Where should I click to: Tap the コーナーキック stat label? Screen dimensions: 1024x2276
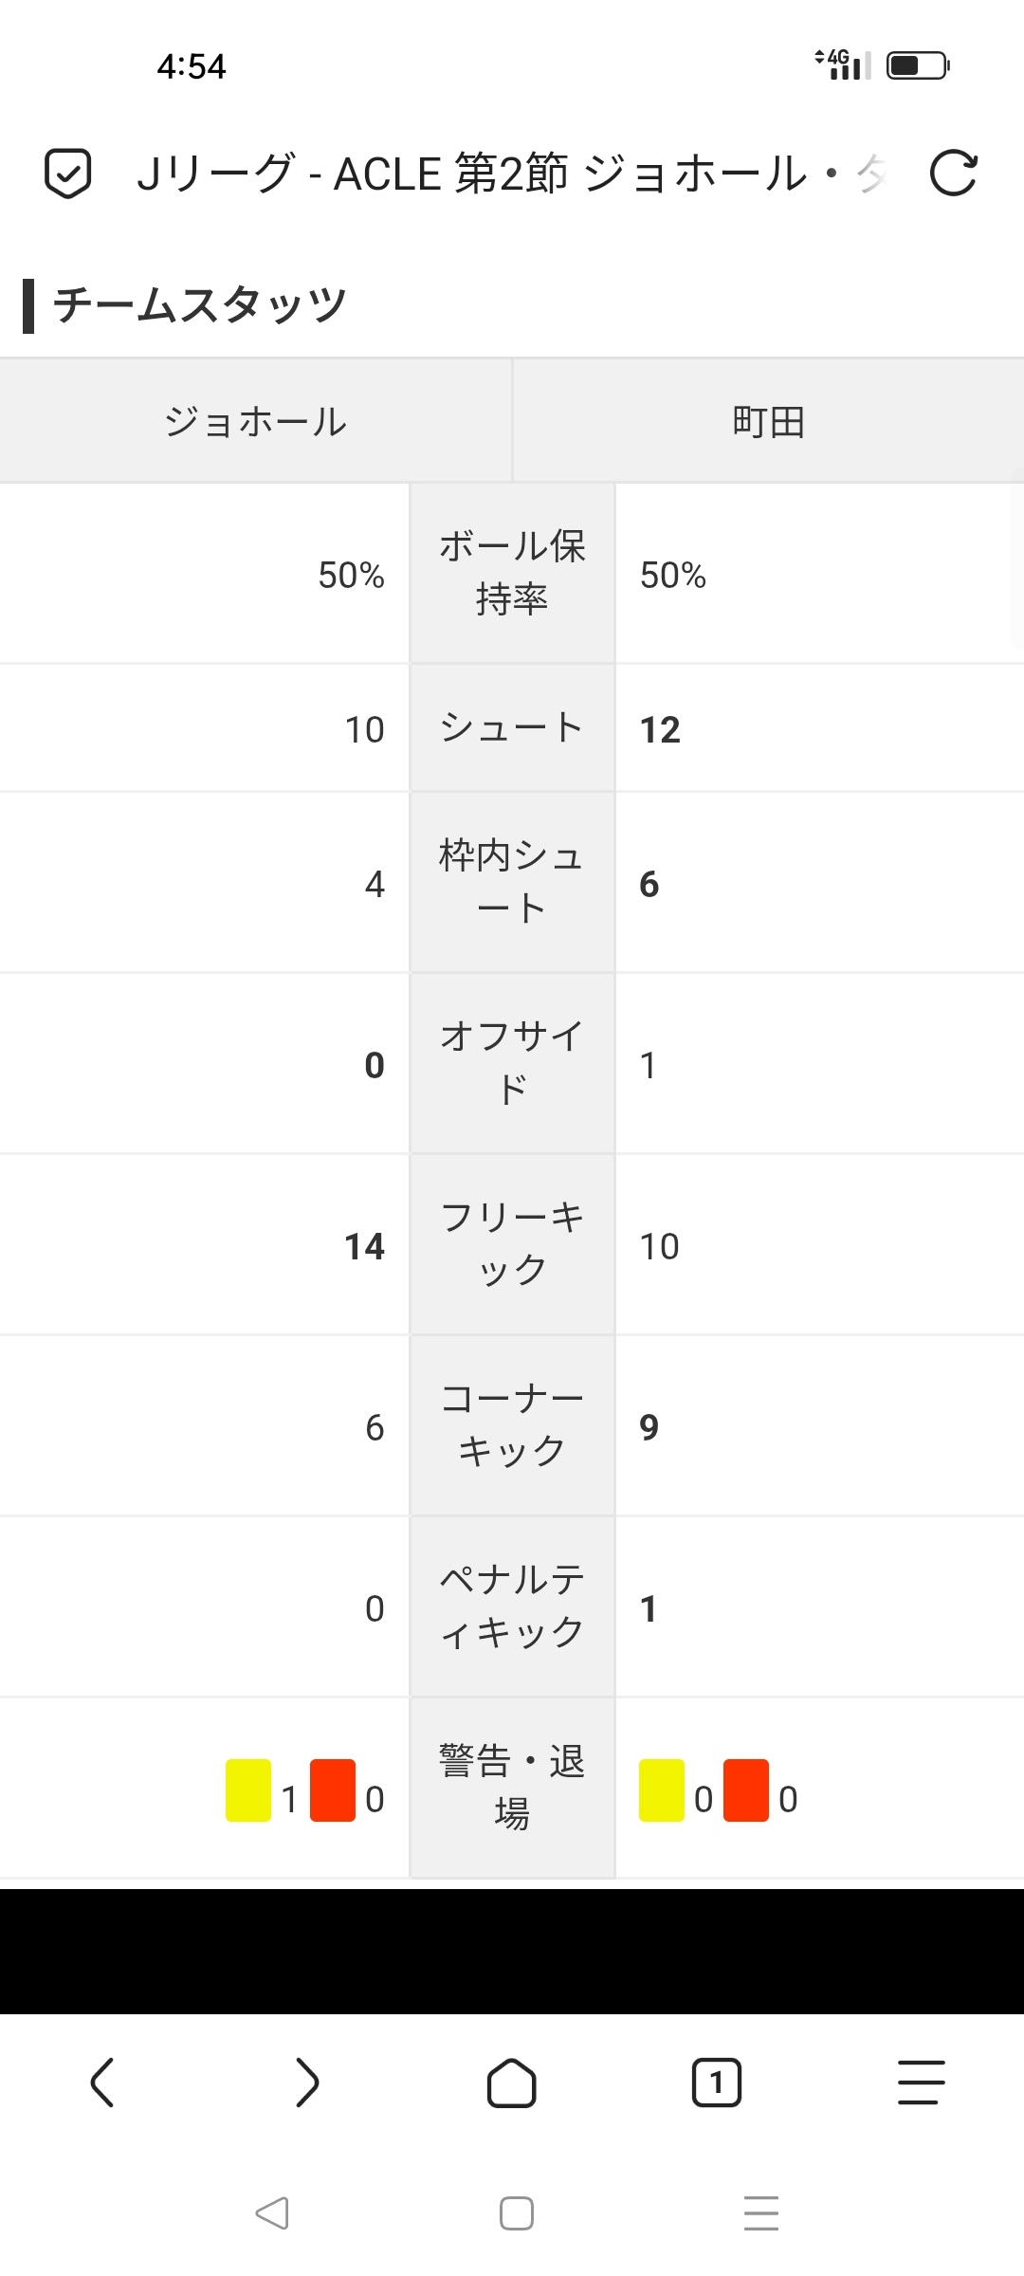coord(512,1424)
